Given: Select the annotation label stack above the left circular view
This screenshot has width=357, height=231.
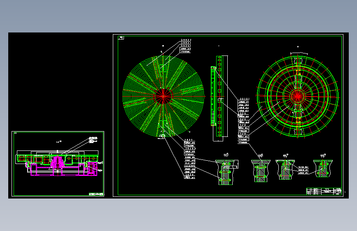Looking at the screenshot, I should [x=186, y=46].
